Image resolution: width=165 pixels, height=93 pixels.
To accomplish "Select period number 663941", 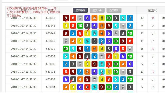I will (x=51, y=33).
